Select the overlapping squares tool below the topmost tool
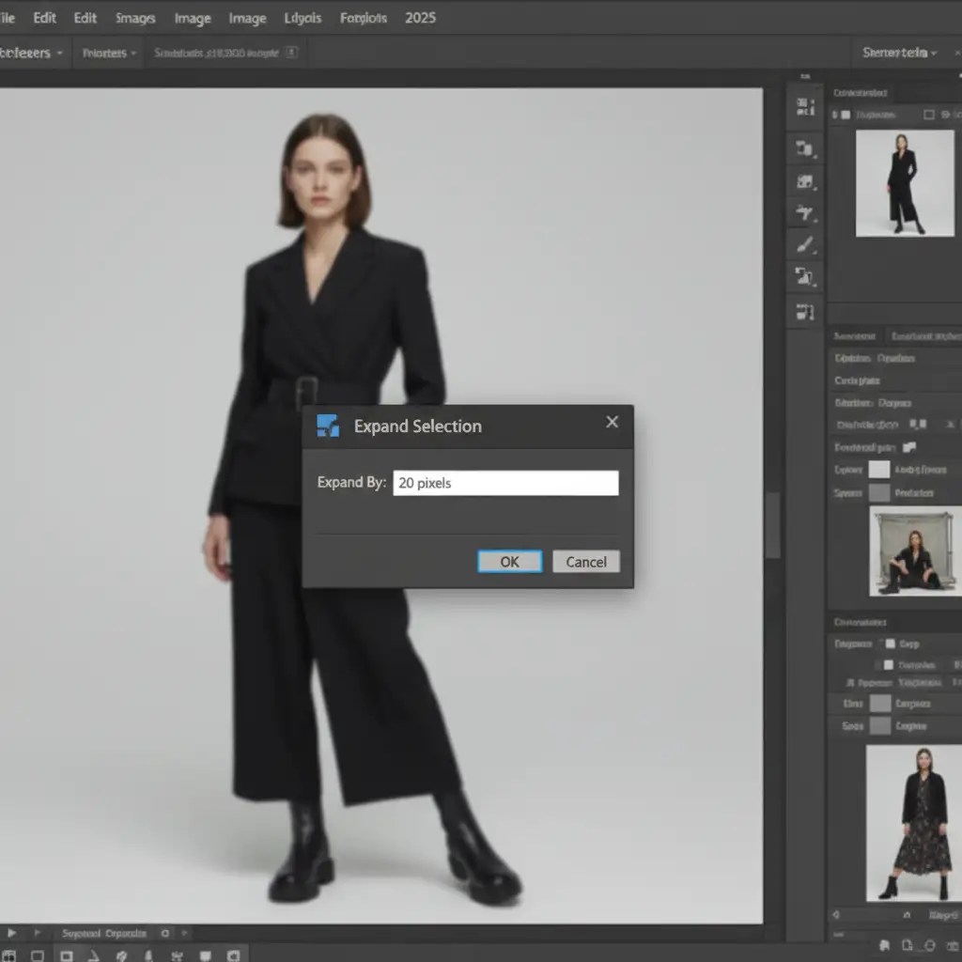The width and height of the screenshot is (962, 962). [804, 148]
